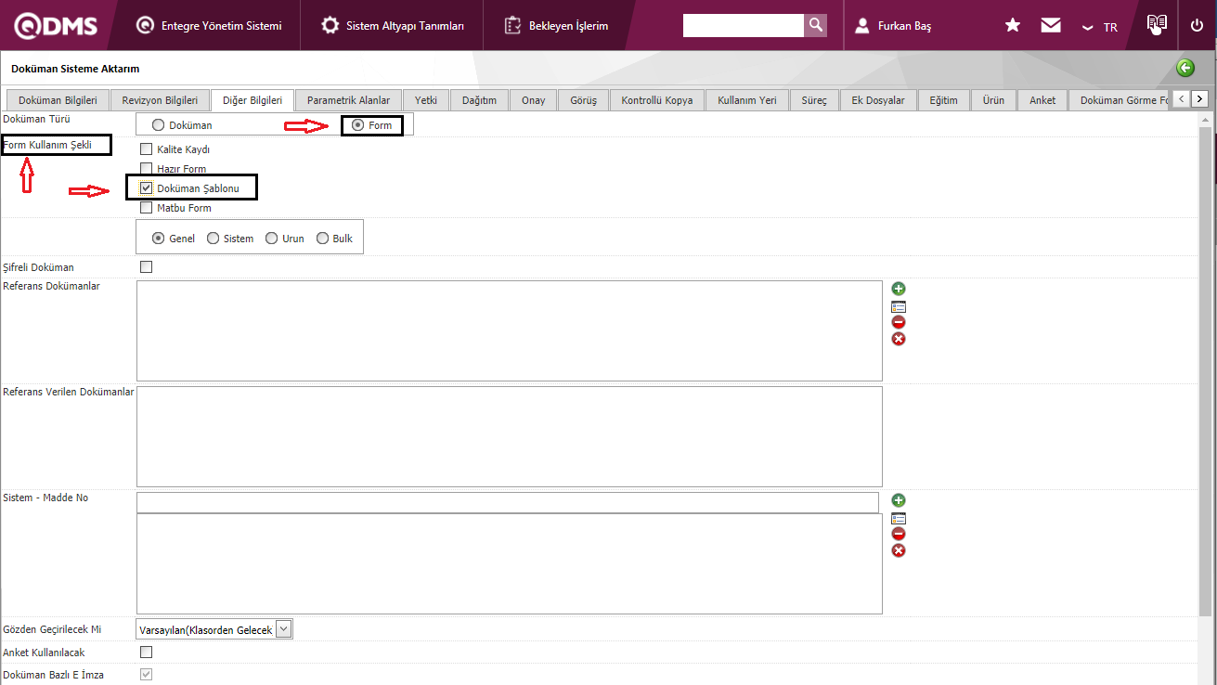Click the top search input field

pos(744,25)
